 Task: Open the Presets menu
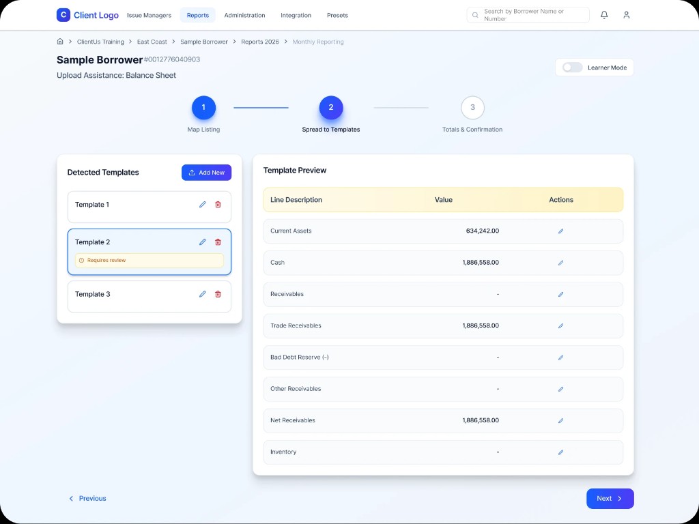point(337,15)
